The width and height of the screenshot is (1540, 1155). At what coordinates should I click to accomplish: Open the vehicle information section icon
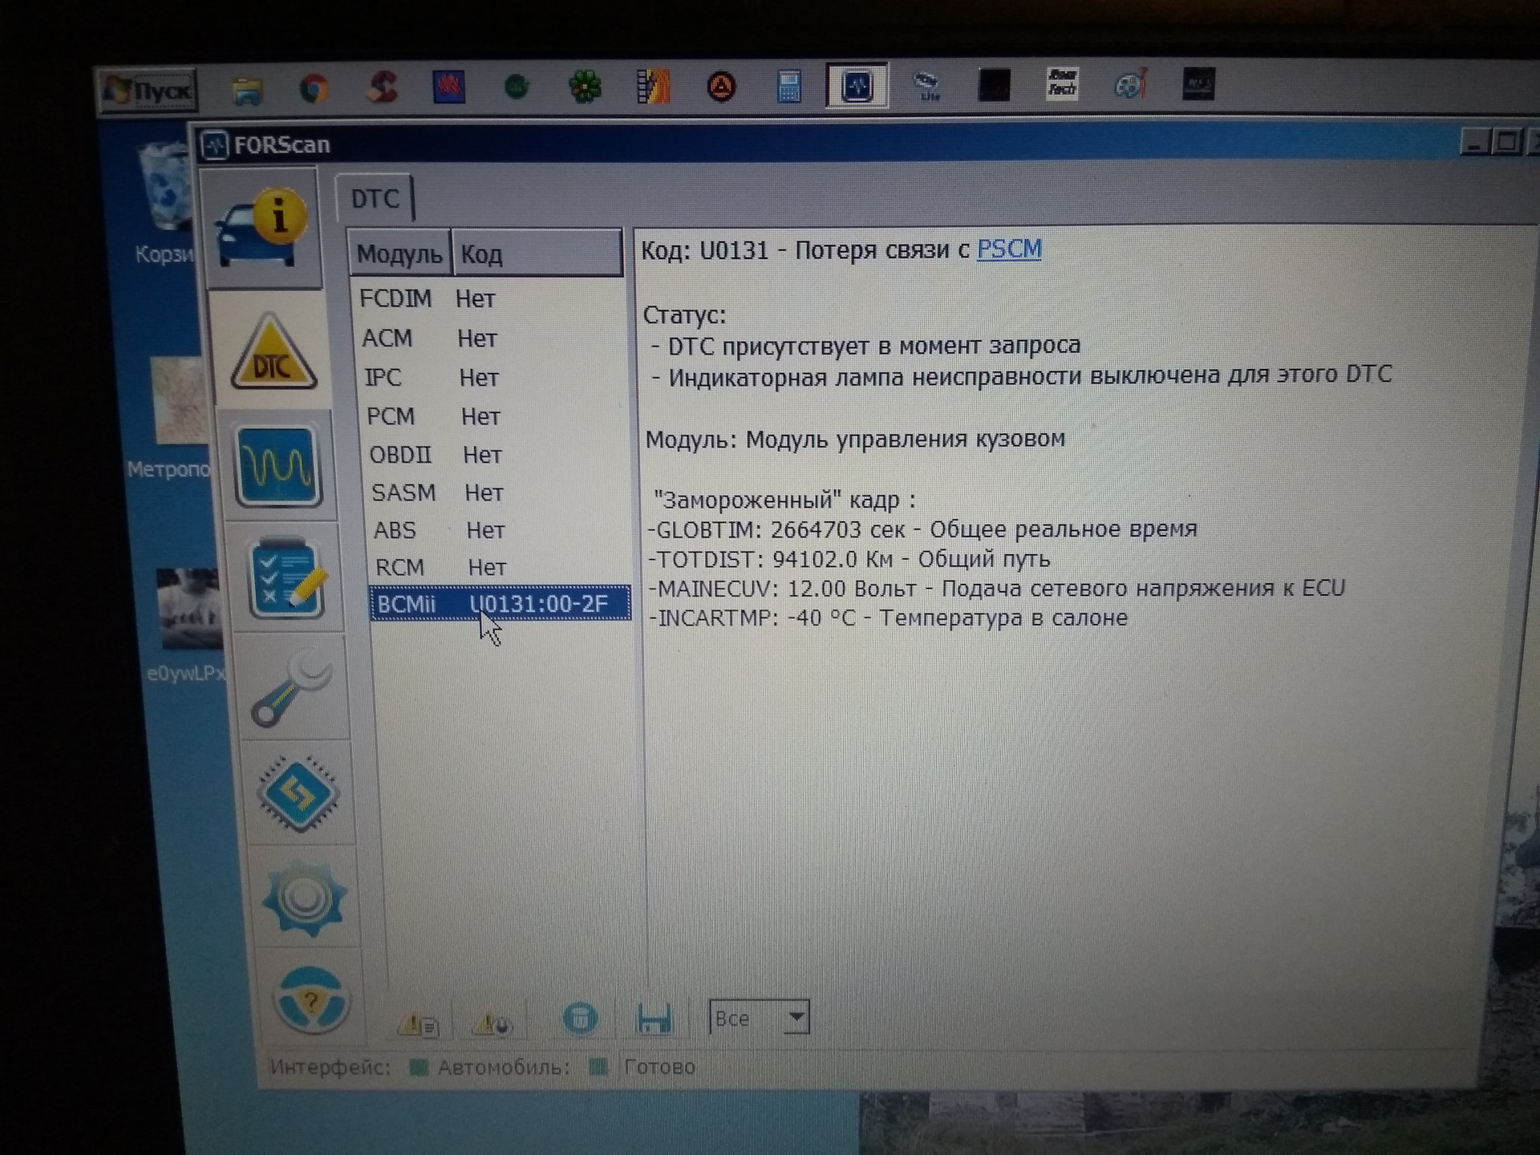click(262, 230)
